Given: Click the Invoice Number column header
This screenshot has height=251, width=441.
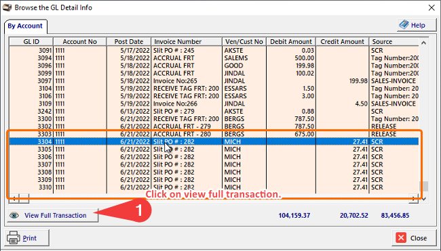Looking at the screenshot, I should click(x=187, y=41).
